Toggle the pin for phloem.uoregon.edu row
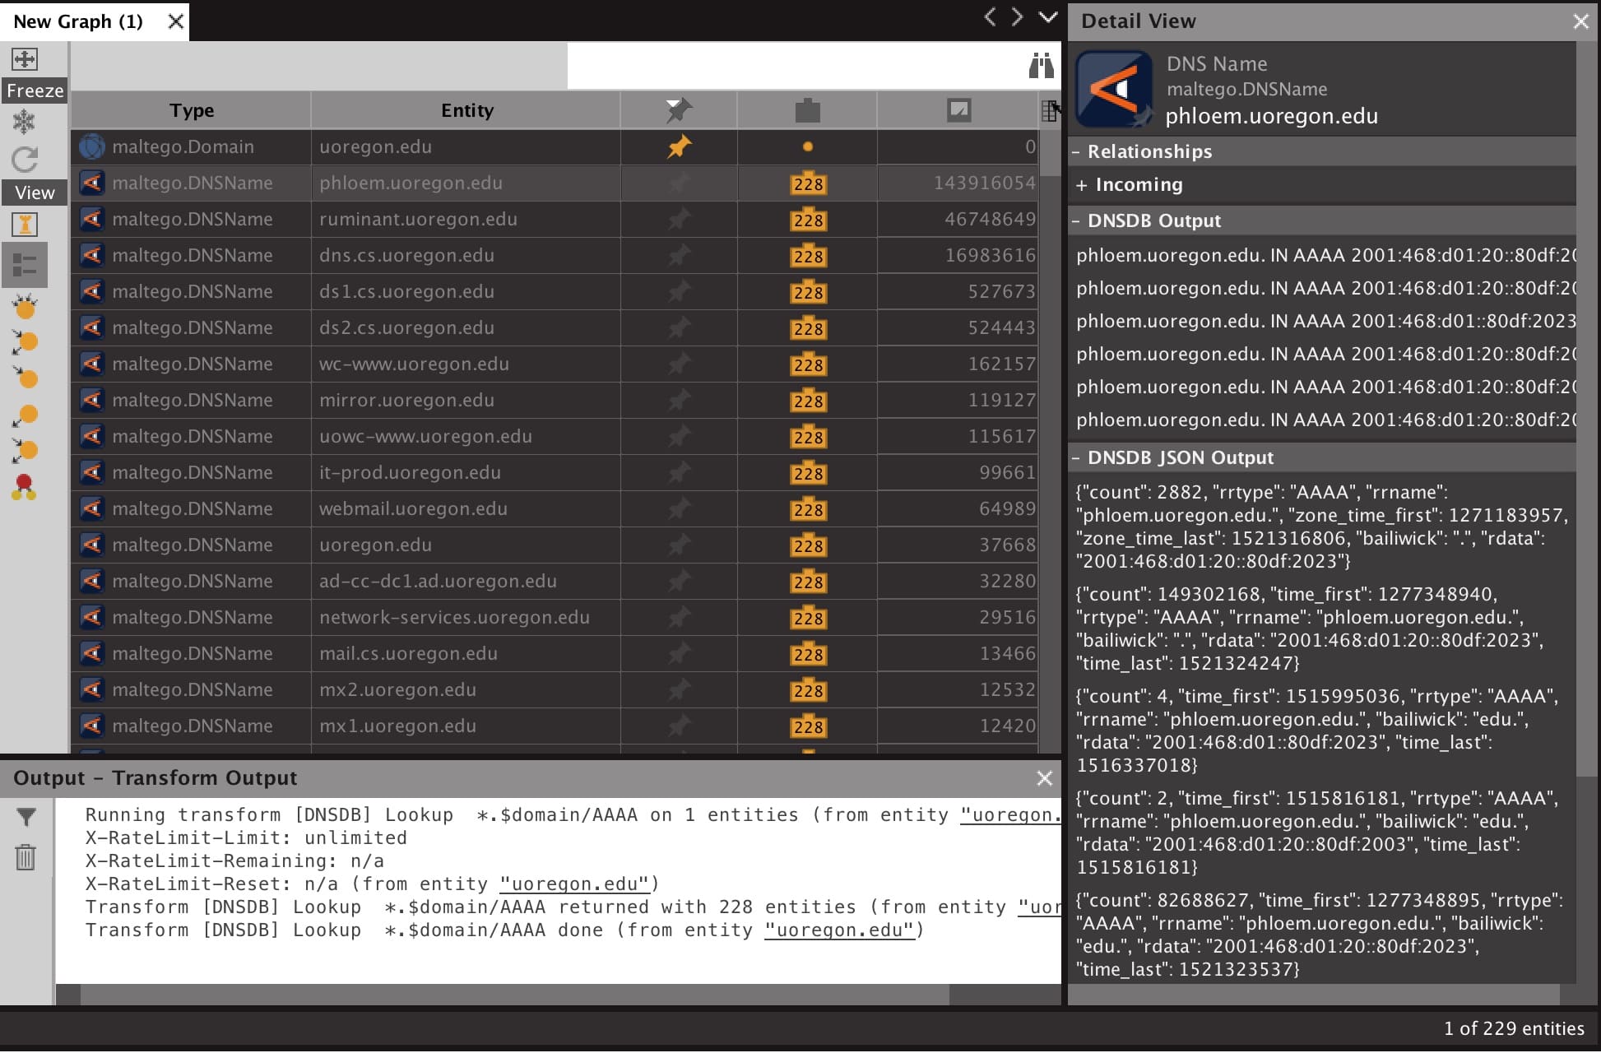This screenshot has width=1601, height=1053. click(x=679, y=183)
